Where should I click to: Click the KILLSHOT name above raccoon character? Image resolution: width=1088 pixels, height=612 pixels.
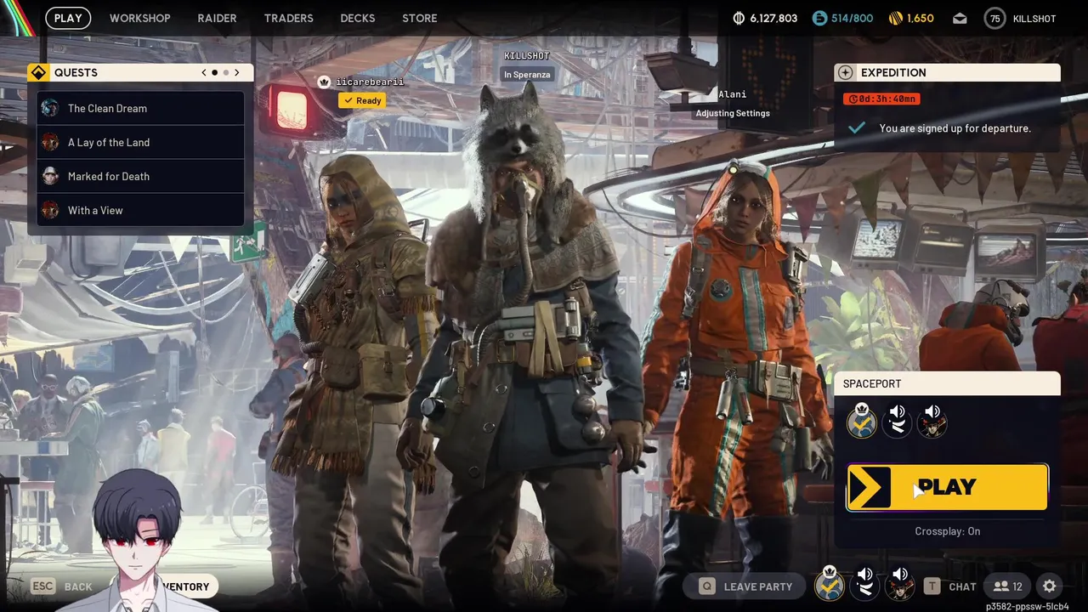[x=527, y=56]
